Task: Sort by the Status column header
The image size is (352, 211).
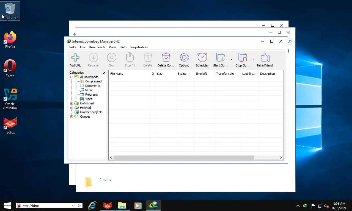Action: click(x=185, y=74)
